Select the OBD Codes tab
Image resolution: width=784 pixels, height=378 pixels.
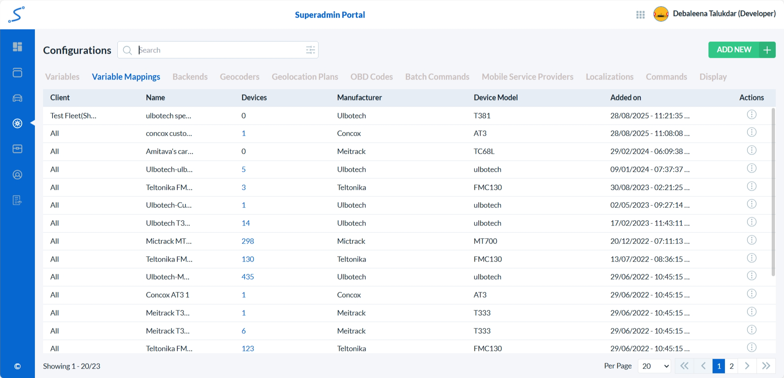[371, 77]
